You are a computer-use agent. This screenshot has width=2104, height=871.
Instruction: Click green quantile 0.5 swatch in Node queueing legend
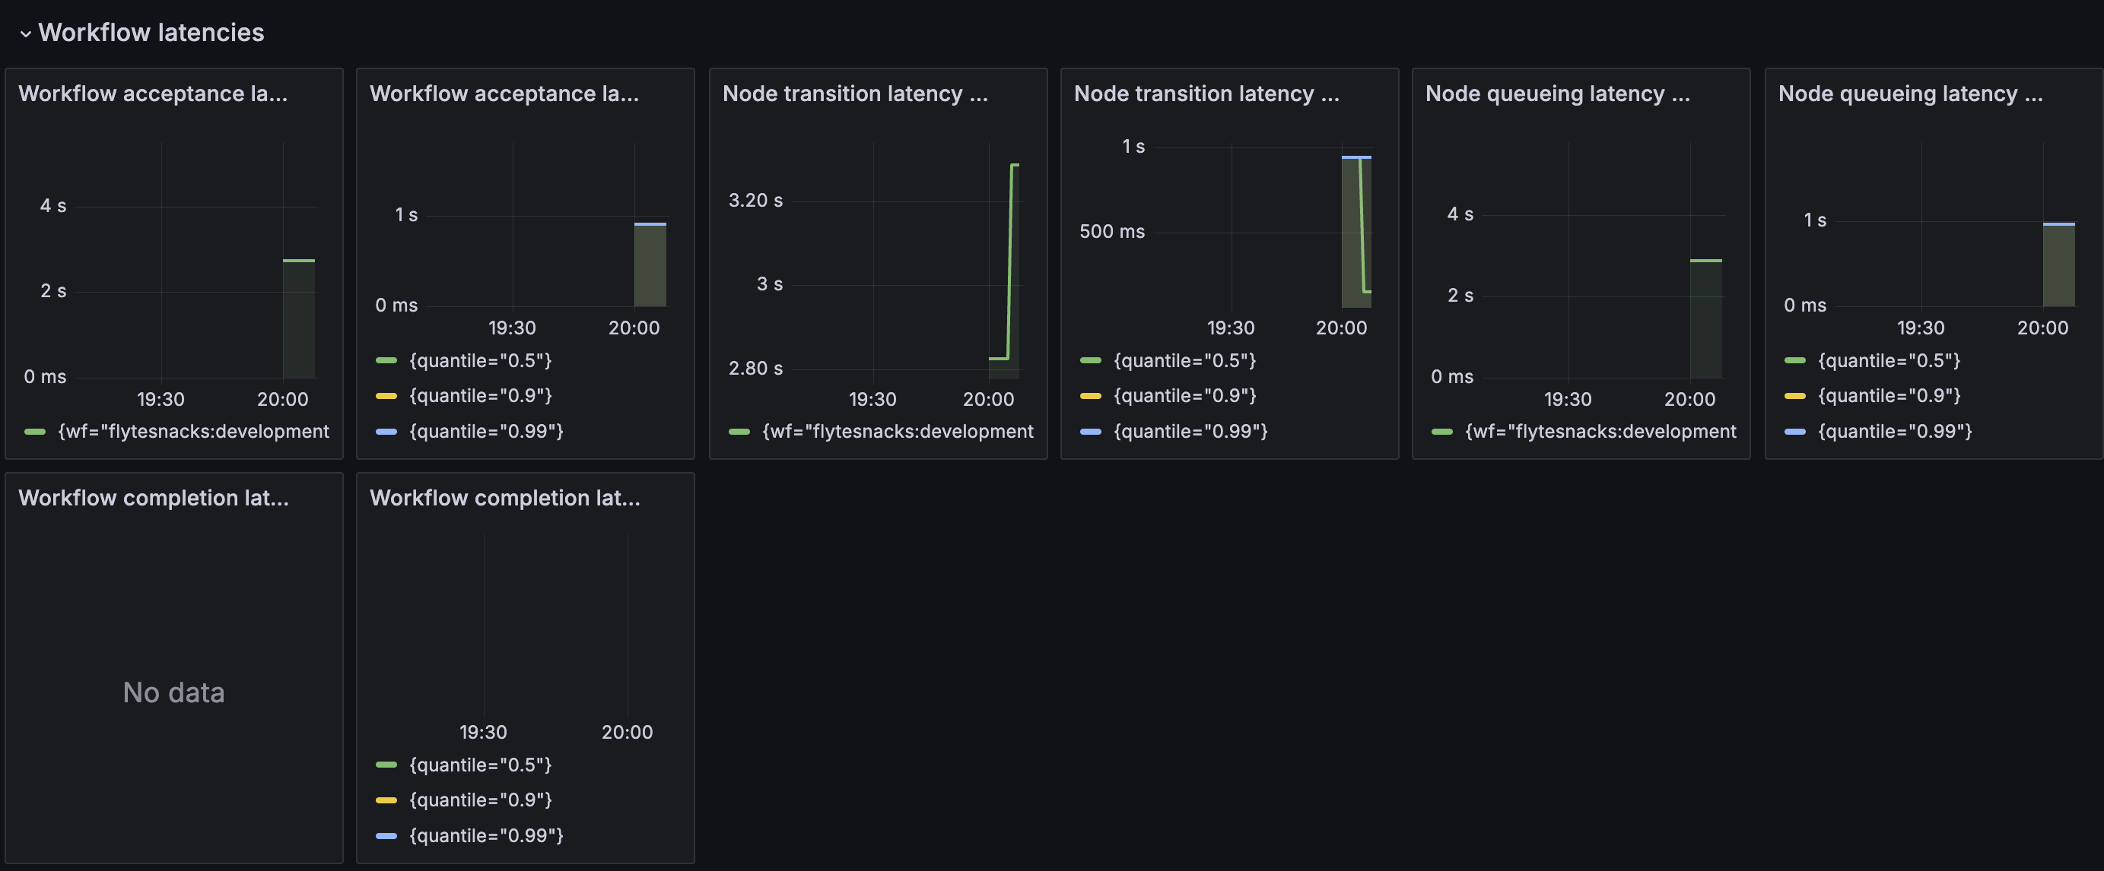click(x=1794, y=360)
